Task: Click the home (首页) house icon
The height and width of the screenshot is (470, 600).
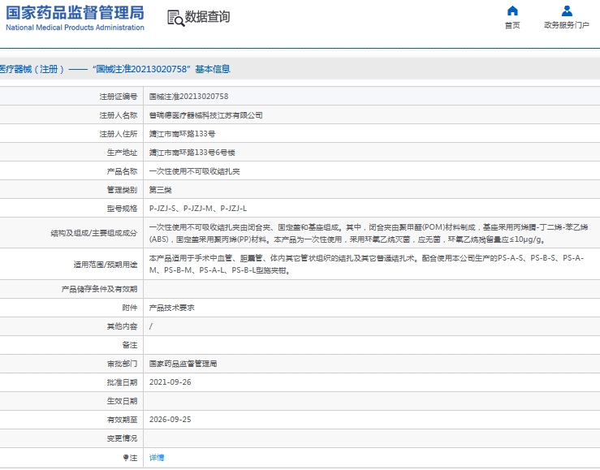Action: 512,11
